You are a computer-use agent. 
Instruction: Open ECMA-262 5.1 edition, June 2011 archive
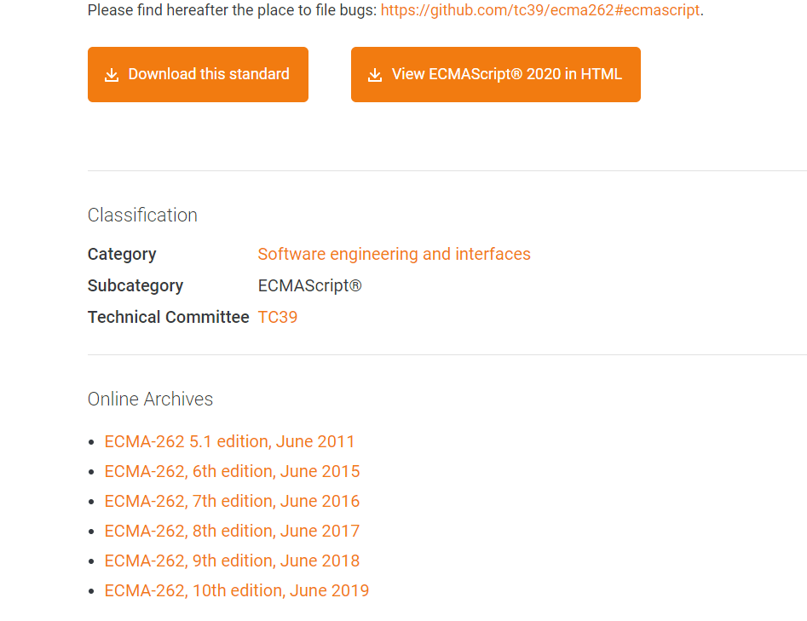coord(229,441)
